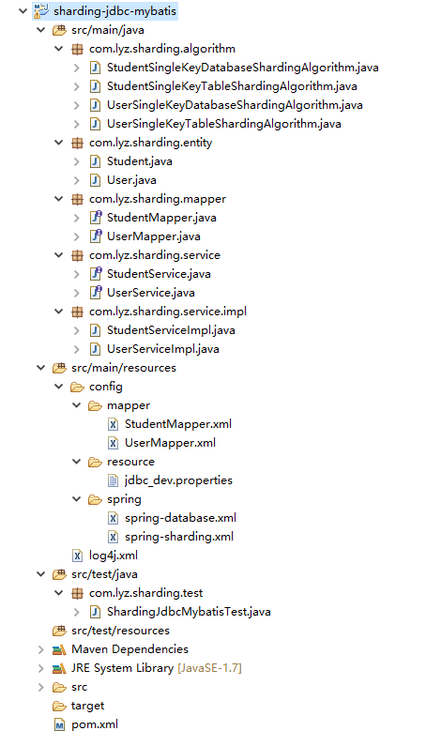Collapse the src/test/java folder
426x746 pixels.
(41, 574)
